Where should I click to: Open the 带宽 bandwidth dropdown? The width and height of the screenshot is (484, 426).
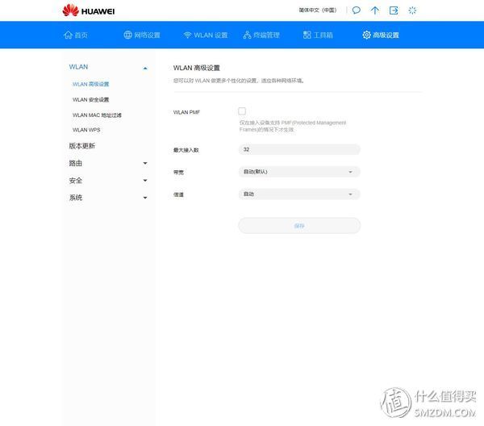click(x=299, y=172)
